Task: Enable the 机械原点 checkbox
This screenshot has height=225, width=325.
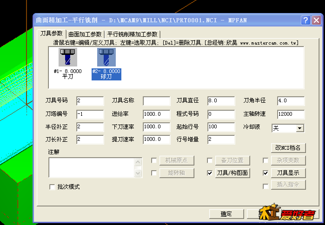Action: click(154, 160)
